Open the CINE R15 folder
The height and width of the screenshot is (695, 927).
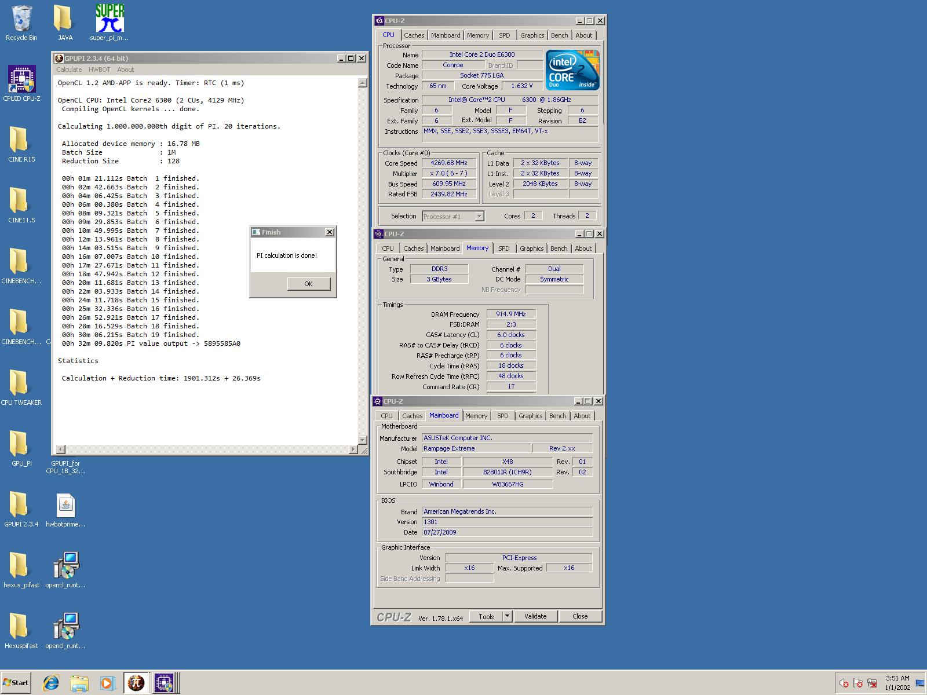(21, 144)
